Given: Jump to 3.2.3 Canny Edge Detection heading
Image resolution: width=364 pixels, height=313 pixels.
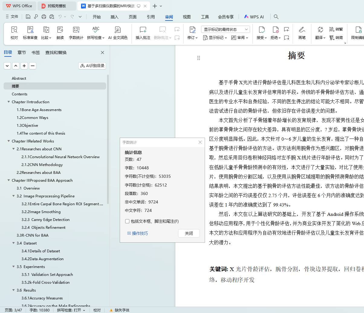Looking at the screenshot, I should click(46, 219).
